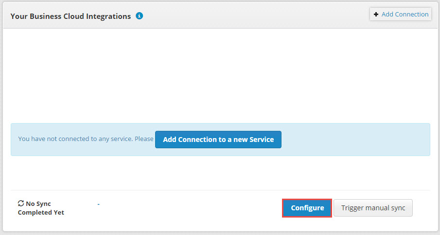Click the Your Business Cloud Integrations heading

pos(70,16)
